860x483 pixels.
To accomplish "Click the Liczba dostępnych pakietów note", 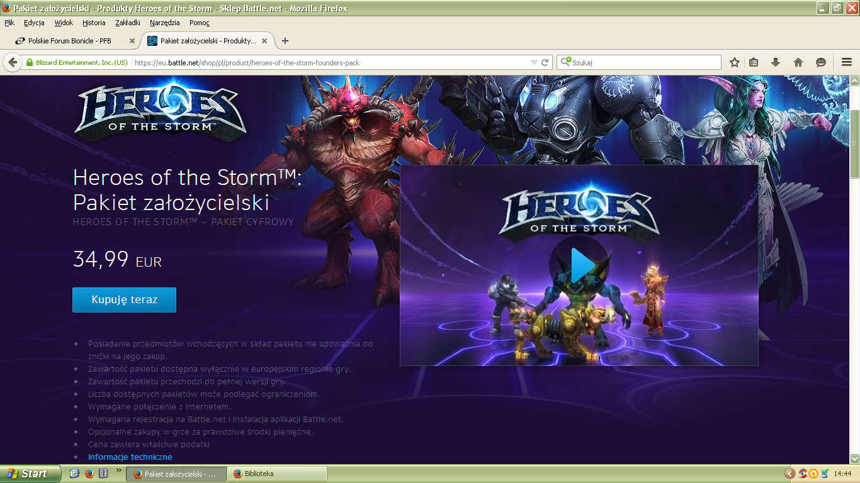I will coord(204,394).
